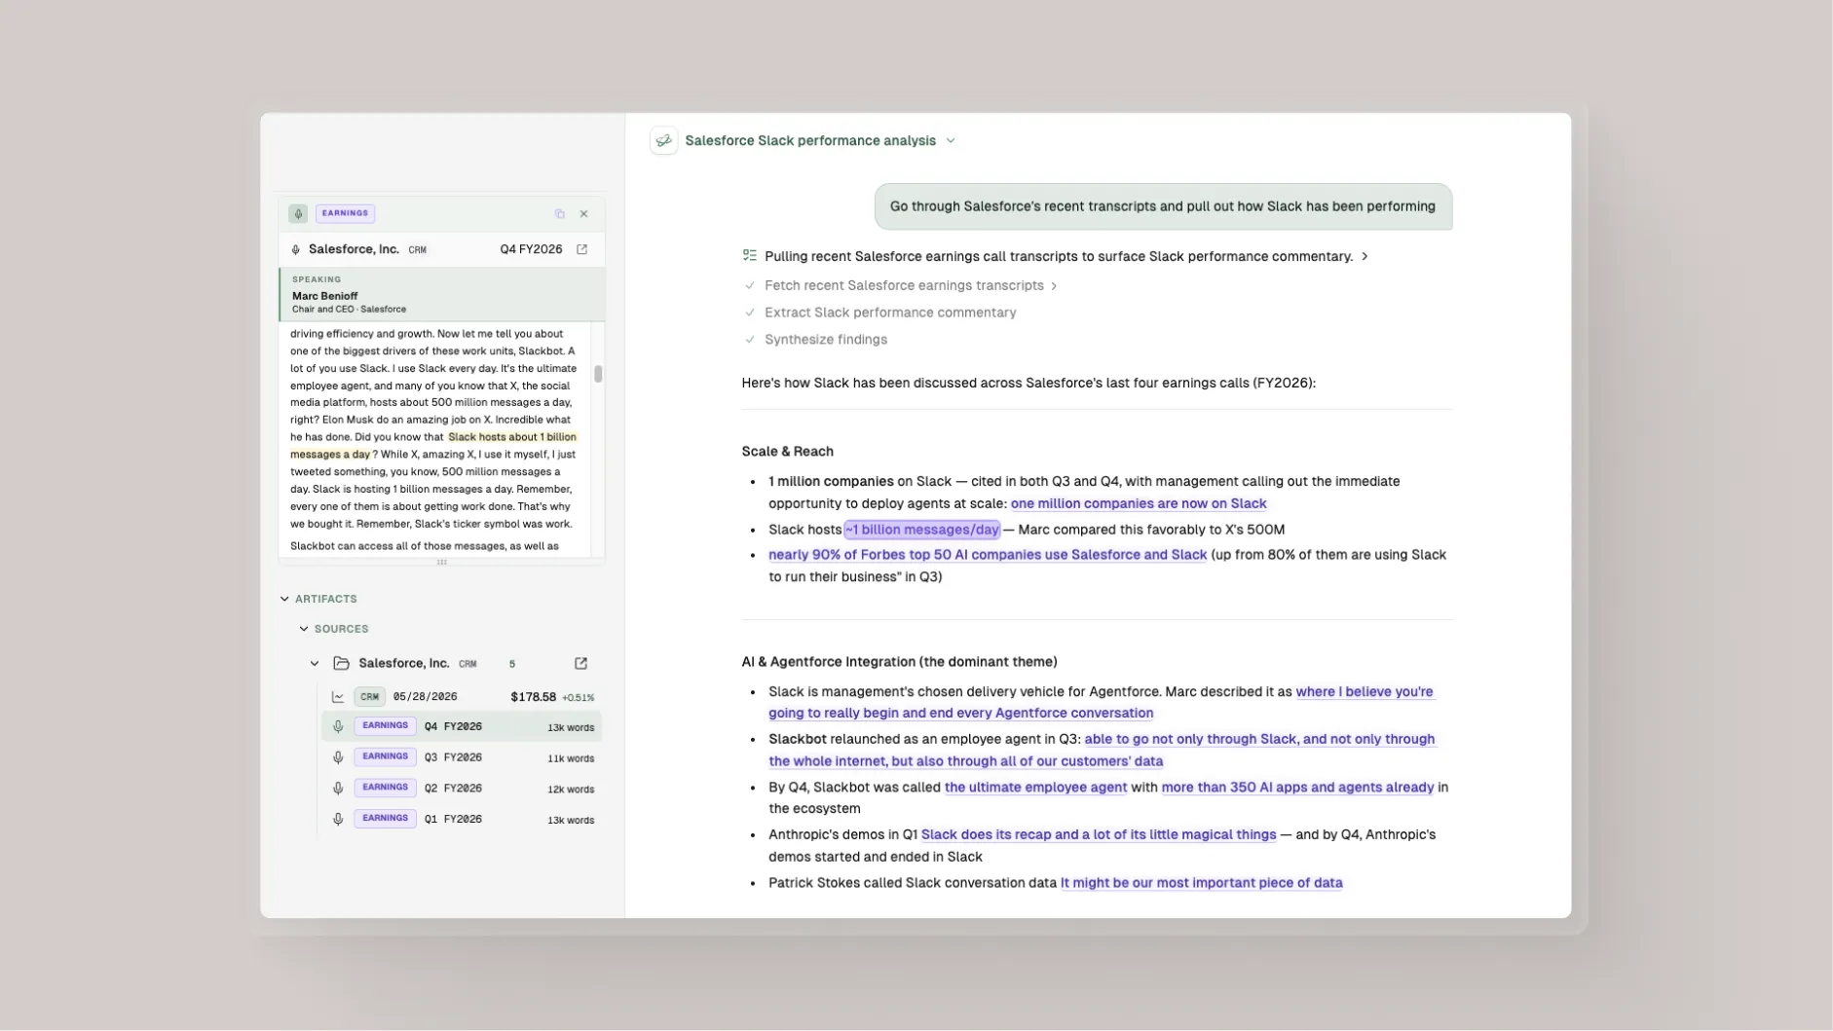This screenshot has height=1031, width=1833.
Task: Click the transcript panel scrollbar thumb
Action: [598, 374]
